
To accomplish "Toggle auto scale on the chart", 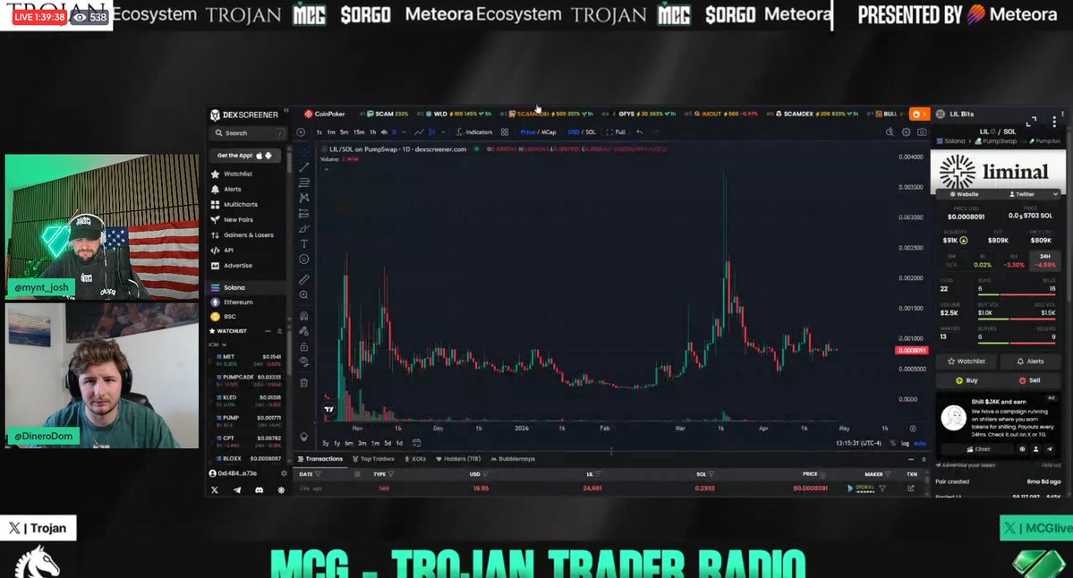I will (x=920, y=443).
